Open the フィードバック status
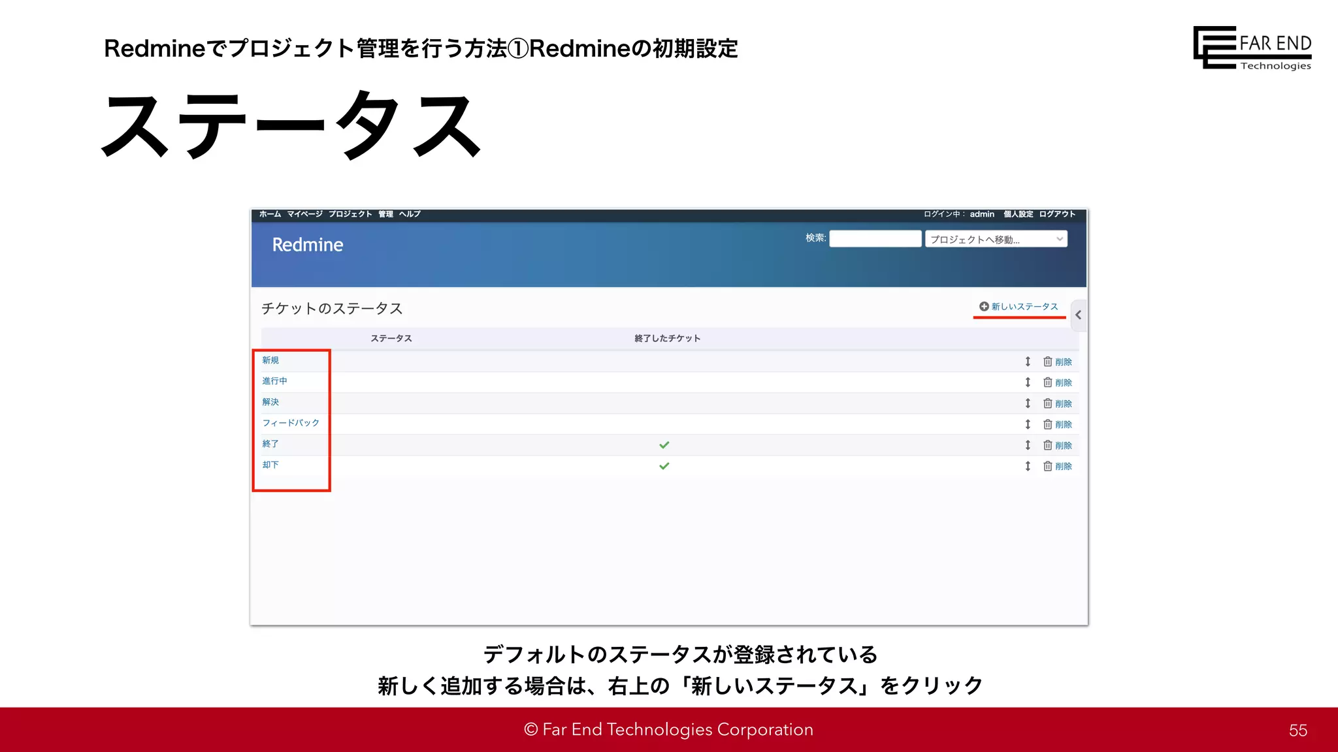The height and width of the screenshot is (752, 1338). tap(291, 423)
